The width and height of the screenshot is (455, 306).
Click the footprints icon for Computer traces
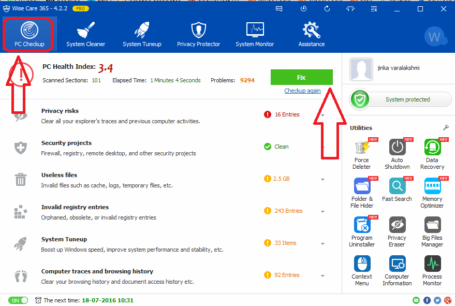tap(21, 276)
